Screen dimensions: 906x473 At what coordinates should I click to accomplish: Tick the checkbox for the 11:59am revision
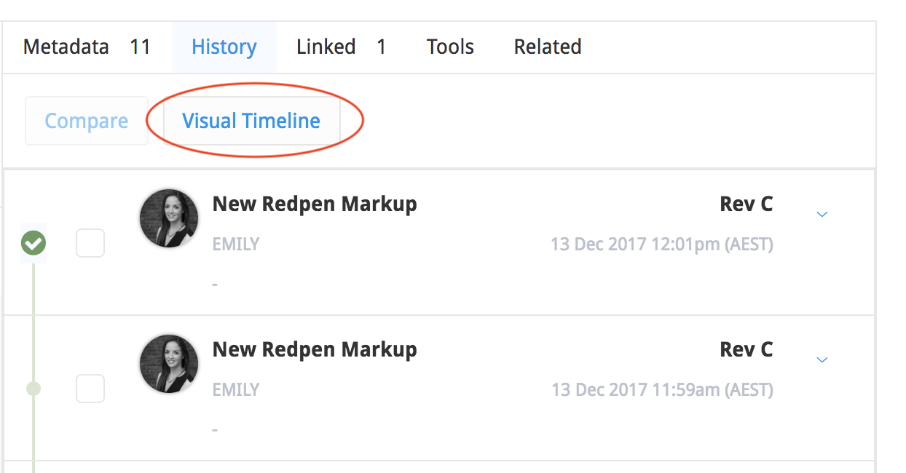(x=90, y=389)
